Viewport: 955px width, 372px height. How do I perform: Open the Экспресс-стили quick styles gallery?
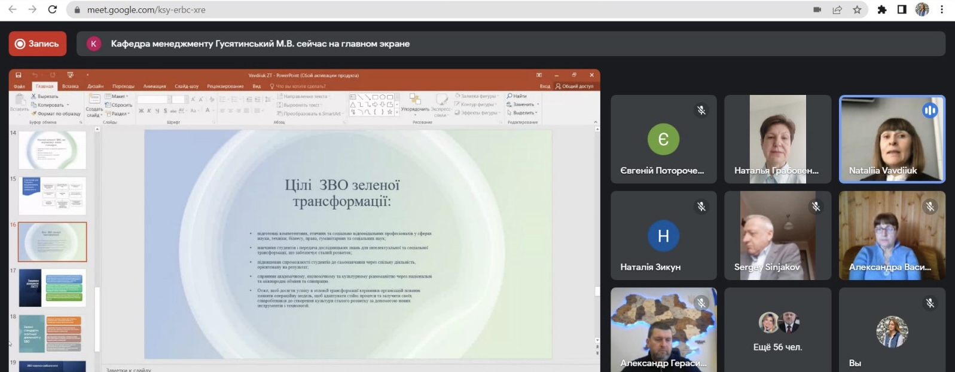point(441,105)
